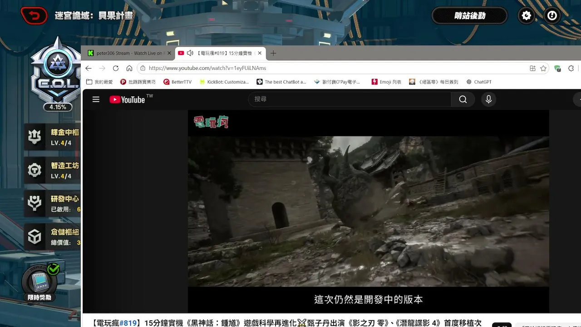The width and height of the screenshot is (581, 327).
Task: Click the #819 hashtag in the video title
Action: coord(128,323)
